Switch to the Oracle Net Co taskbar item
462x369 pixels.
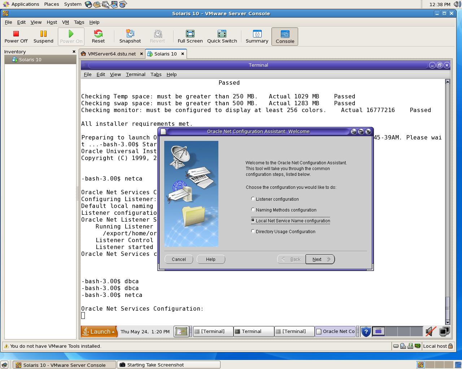click(x=335, y=332)
